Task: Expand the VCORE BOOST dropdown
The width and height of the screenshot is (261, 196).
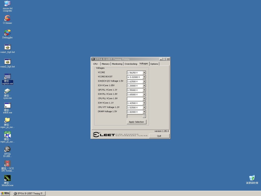Action: point(144,77)
